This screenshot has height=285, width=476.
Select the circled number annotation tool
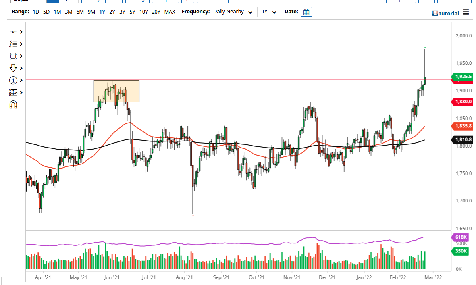(x=13, y=80)
